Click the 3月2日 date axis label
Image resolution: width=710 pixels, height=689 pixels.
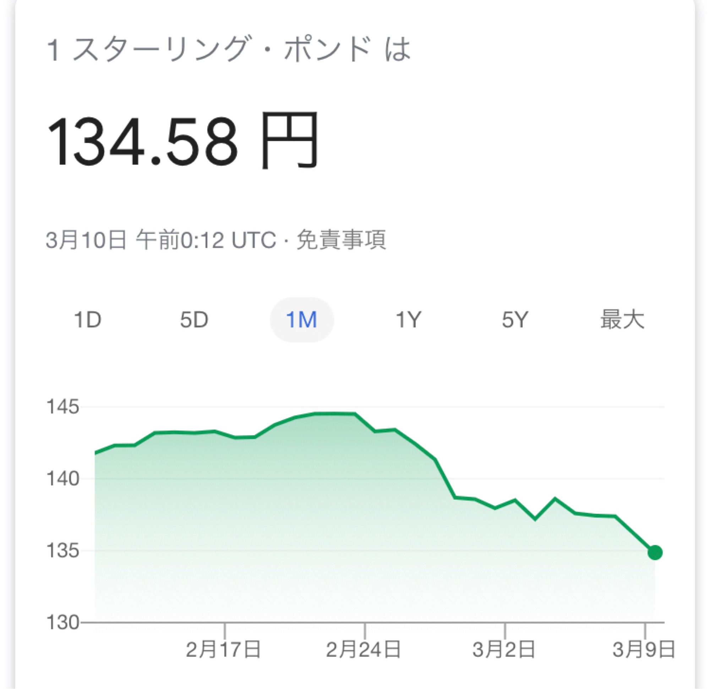504,649
